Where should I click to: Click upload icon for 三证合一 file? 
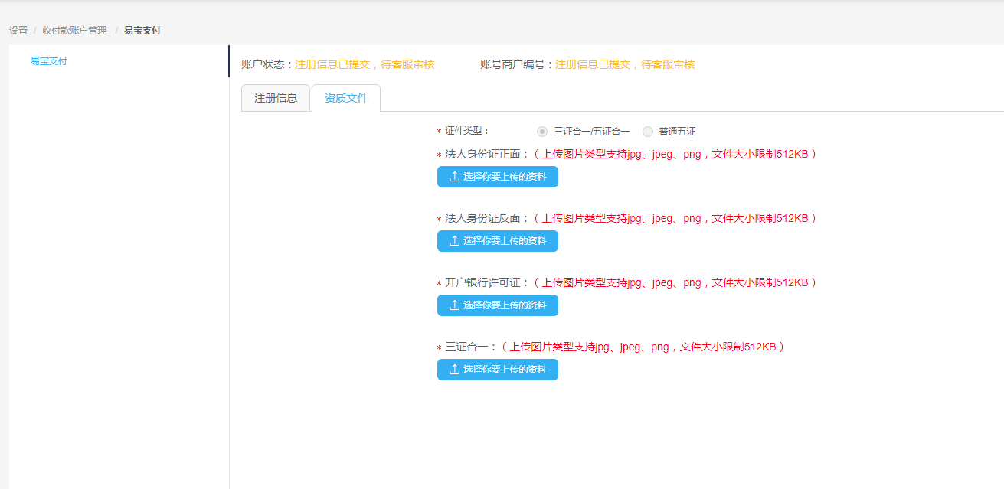(x=454, y=370)
